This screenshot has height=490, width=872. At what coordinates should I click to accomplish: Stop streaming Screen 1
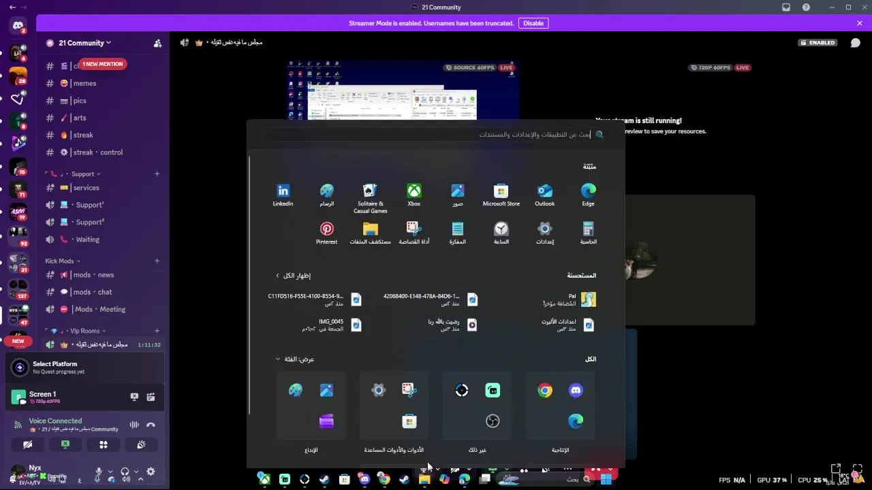(134, 397)
